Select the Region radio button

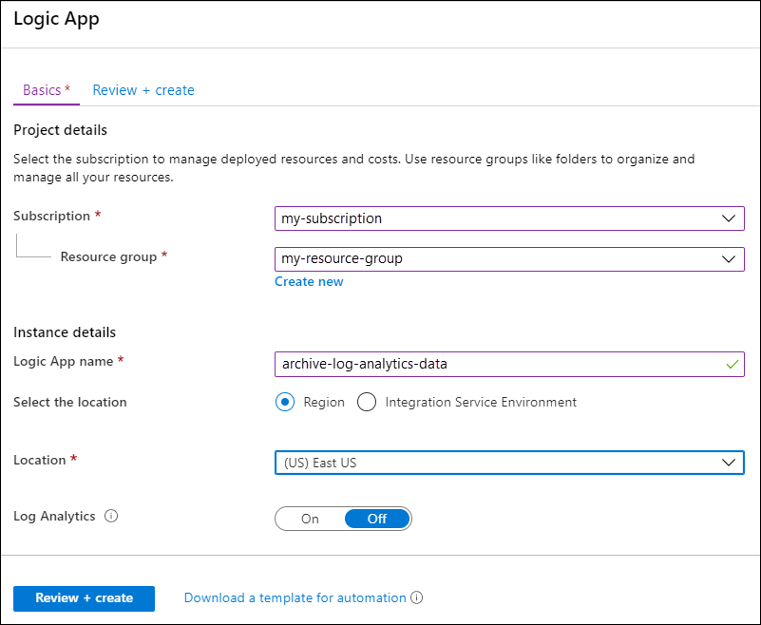coord(285,402)
